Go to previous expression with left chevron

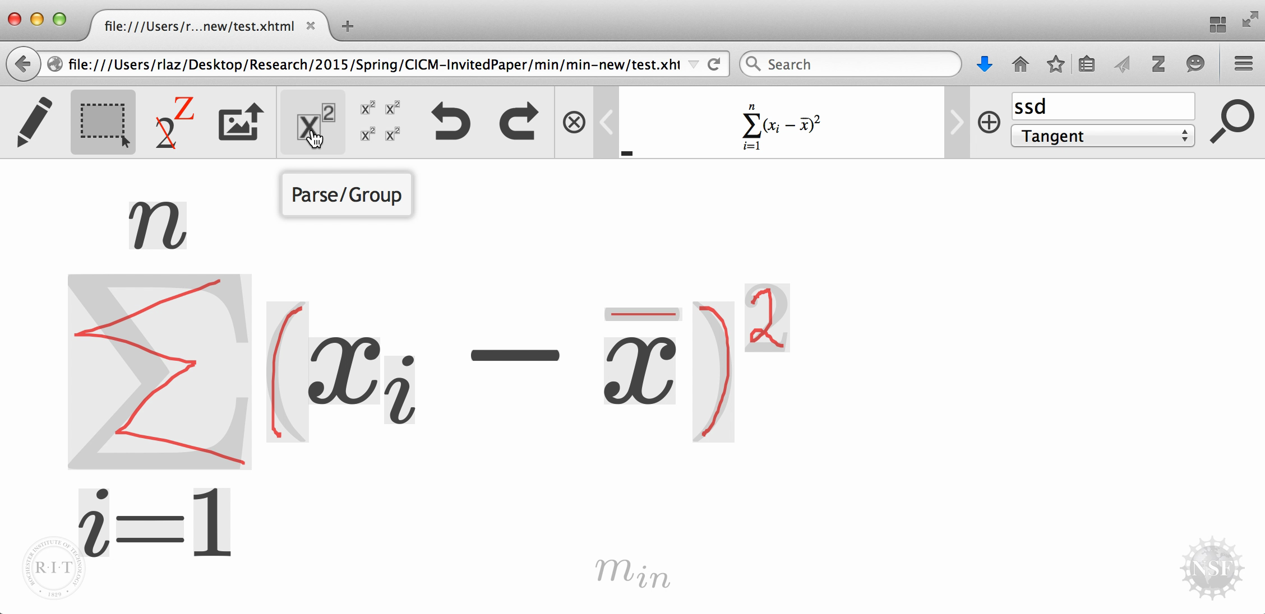(606, 122)
